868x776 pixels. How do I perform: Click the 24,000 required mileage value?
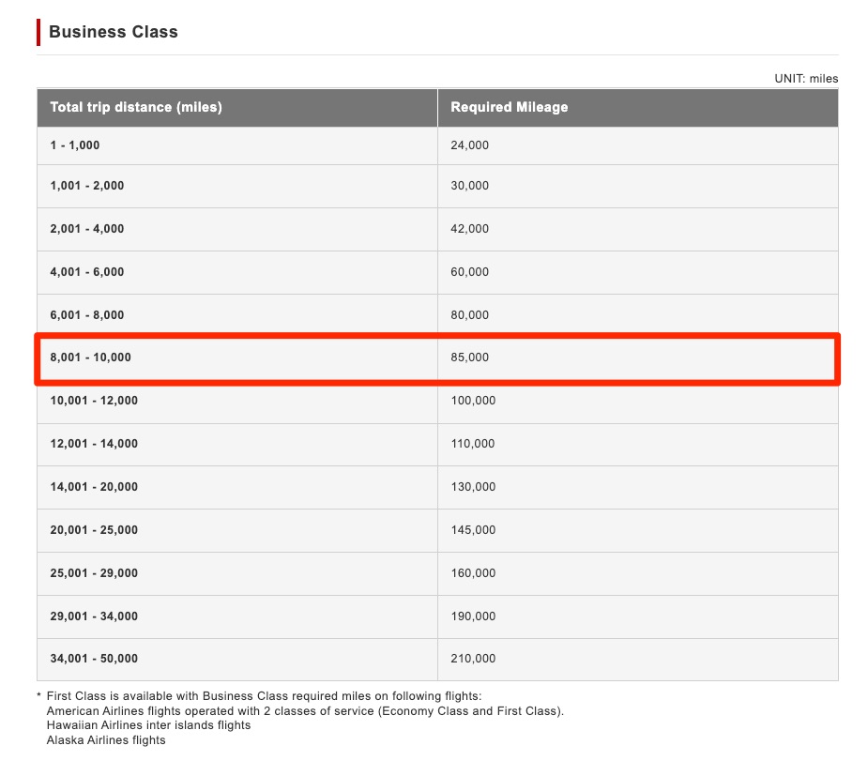pos(469,145)
